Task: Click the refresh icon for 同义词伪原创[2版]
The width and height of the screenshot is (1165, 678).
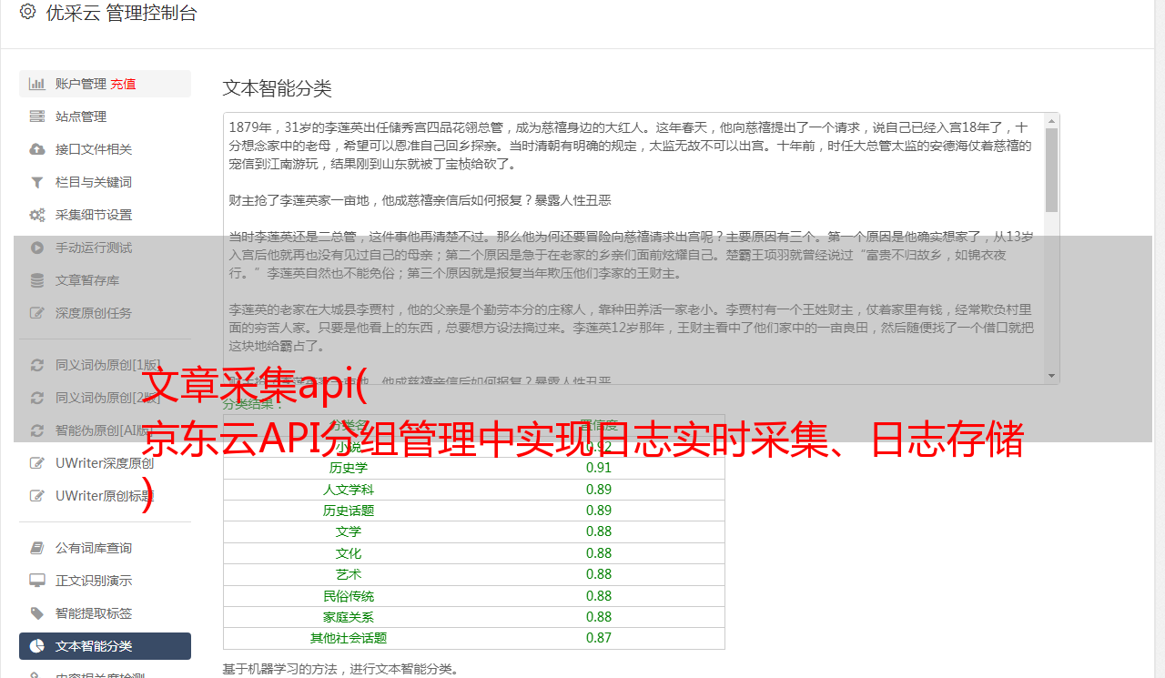Action: point(37,398)
